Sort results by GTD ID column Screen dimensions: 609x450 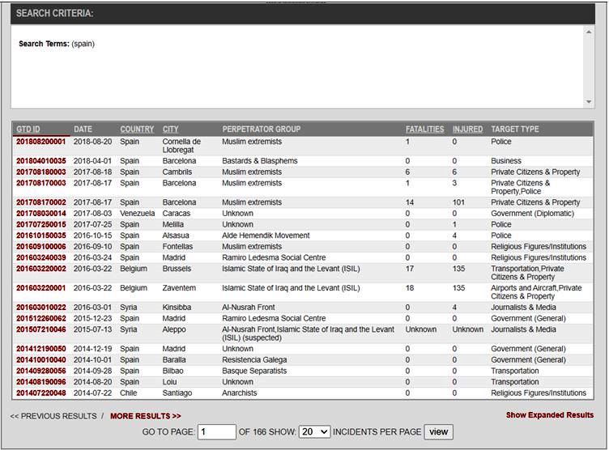tap(28, 129)
